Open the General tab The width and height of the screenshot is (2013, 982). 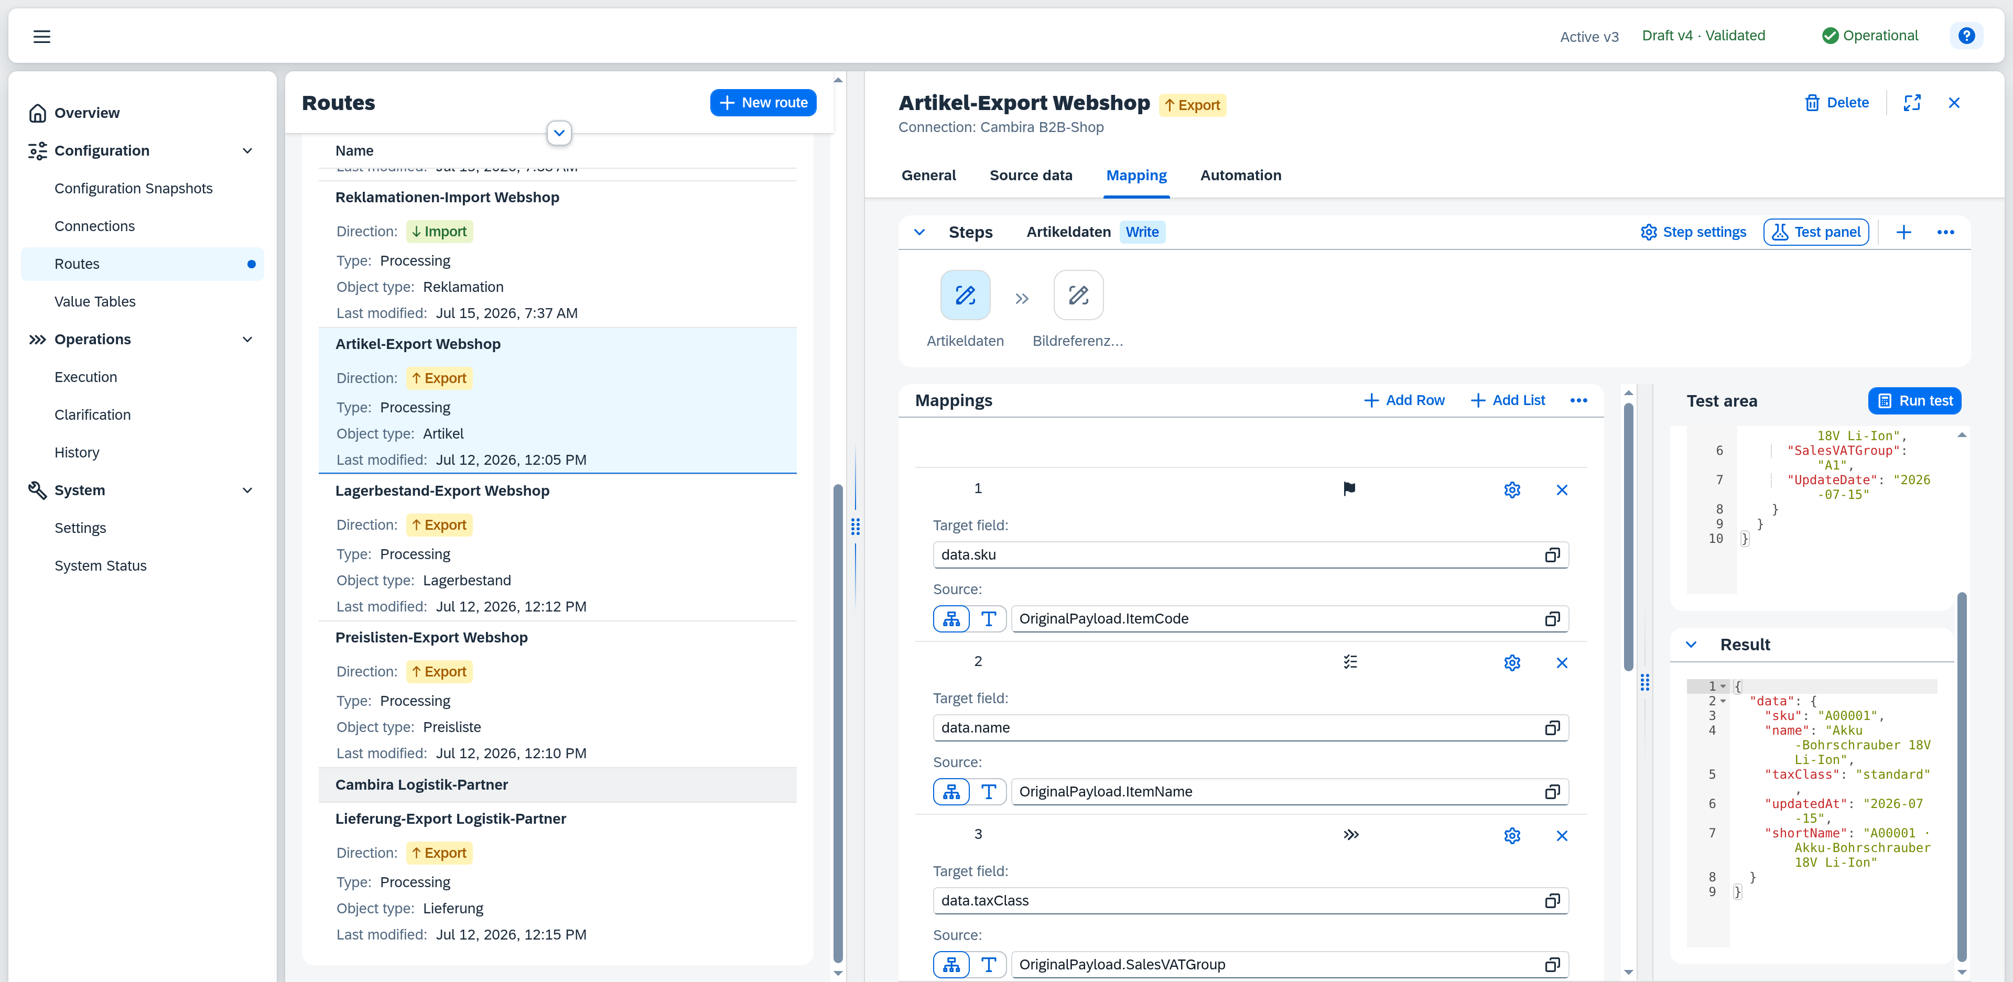pos(928,175)
